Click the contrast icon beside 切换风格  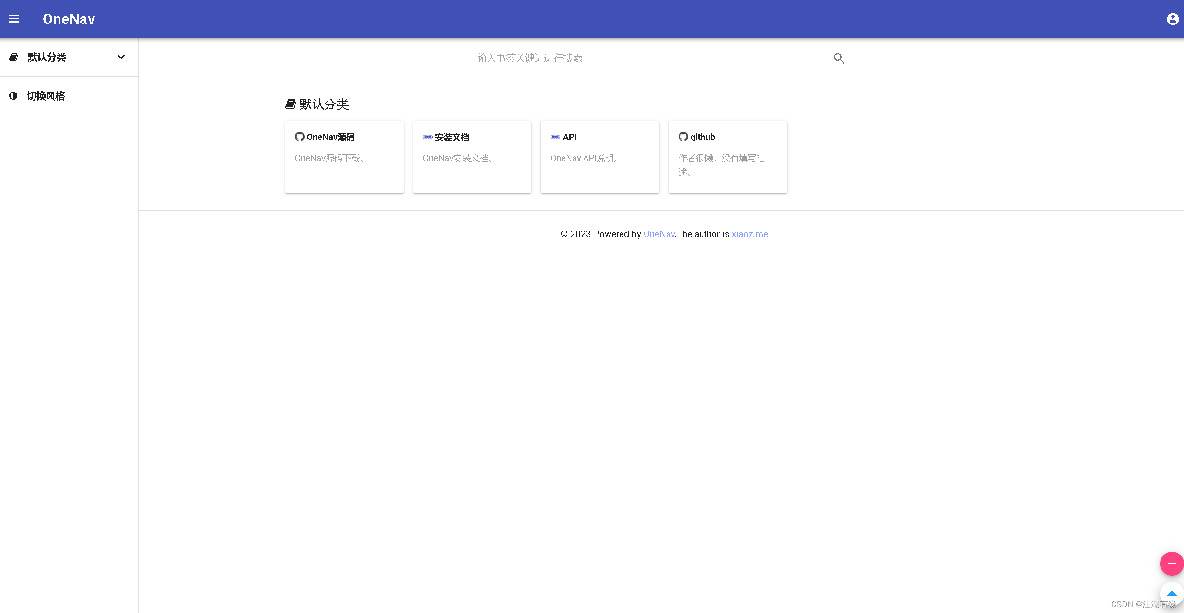(x=13, y=96)
